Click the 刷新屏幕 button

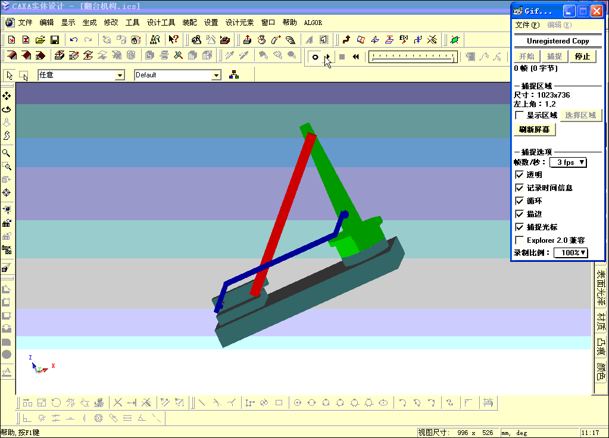[535, 130]
